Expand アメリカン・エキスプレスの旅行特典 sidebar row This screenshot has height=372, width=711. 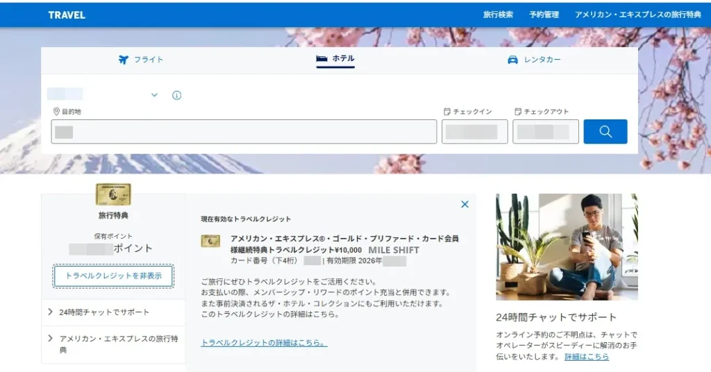(113, 344)
